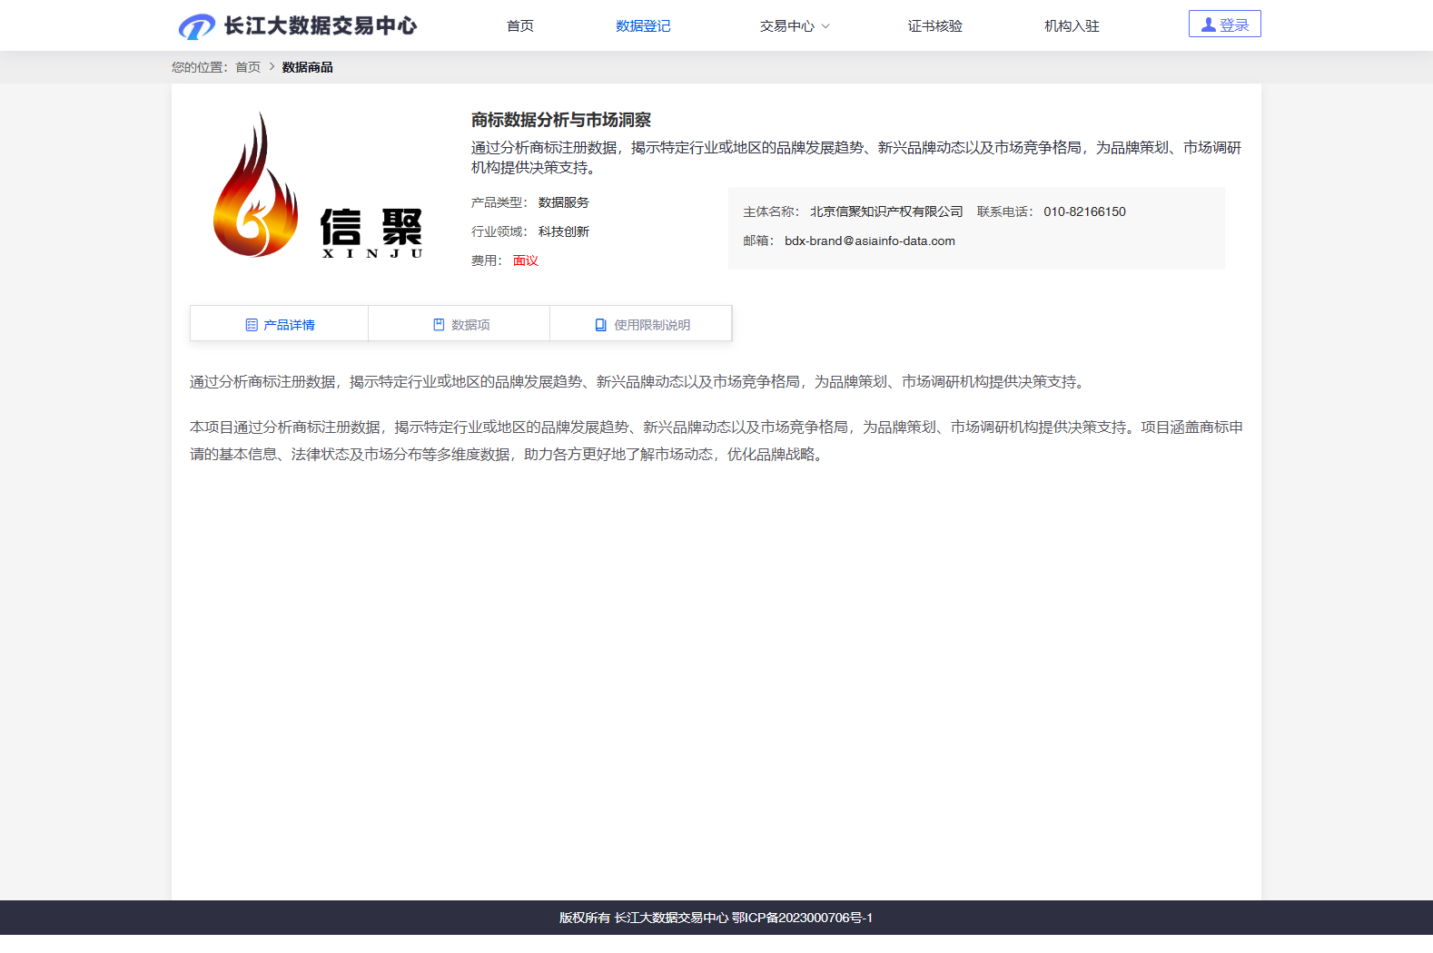Click the 鄂ICP备2023000706号-1 footer text

[x=803, y=918]
